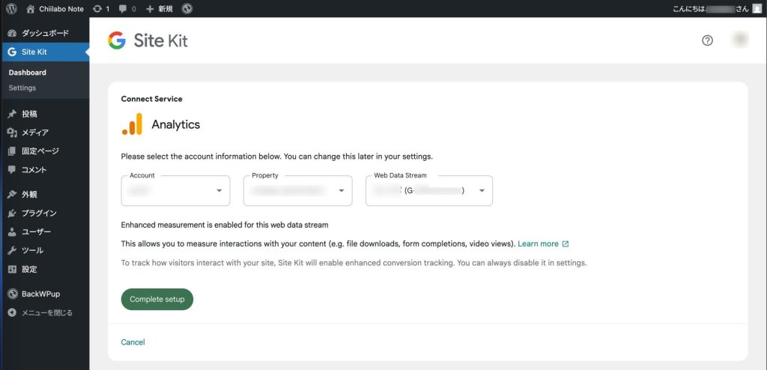Click the Cancel link
The image size is (767, 370).
point(133,342)
